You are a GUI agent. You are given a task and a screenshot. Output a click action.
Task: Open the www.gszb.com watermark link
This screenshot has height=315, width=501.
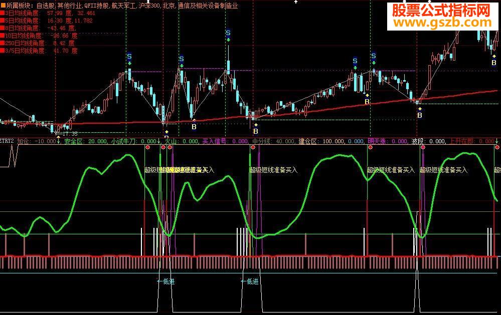pyautogui.click(x=442, y=23)
